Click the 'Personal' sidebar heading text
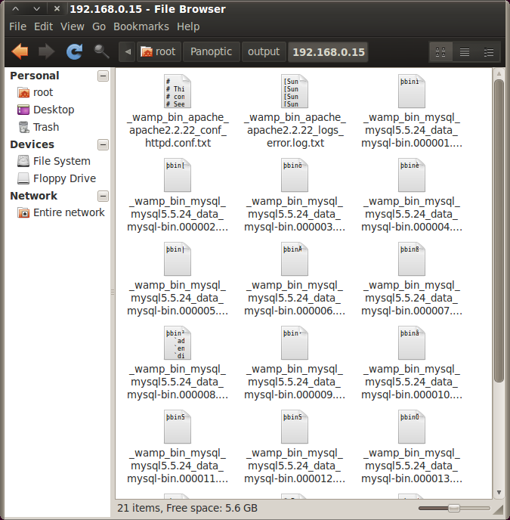Viewport: 510px width, 520px height. click(x=35, y=76)
